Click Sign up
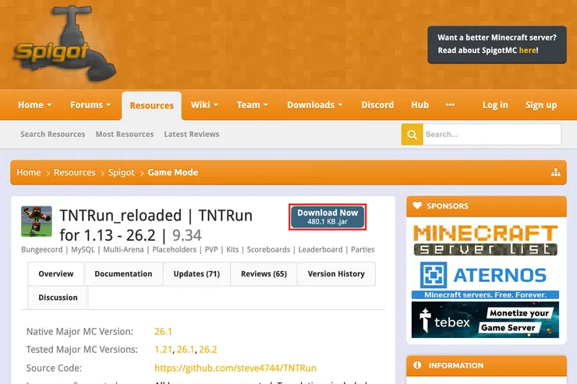 541,105
